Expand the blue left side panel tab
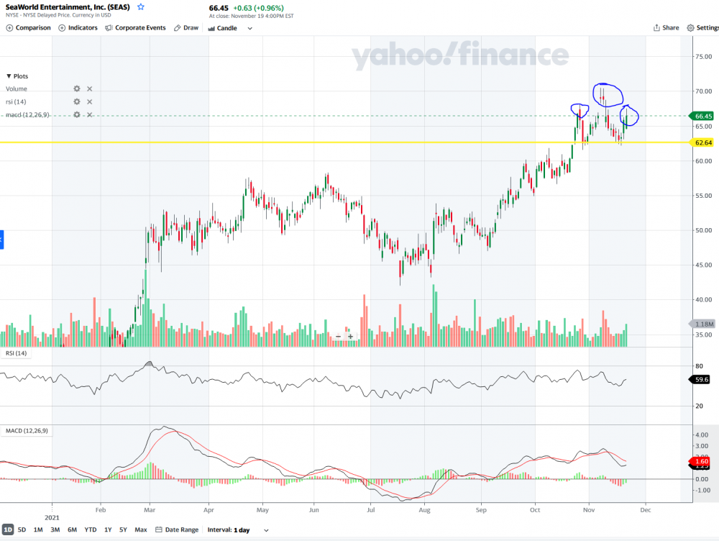This screenshot has height=541, width=719. 2,240
